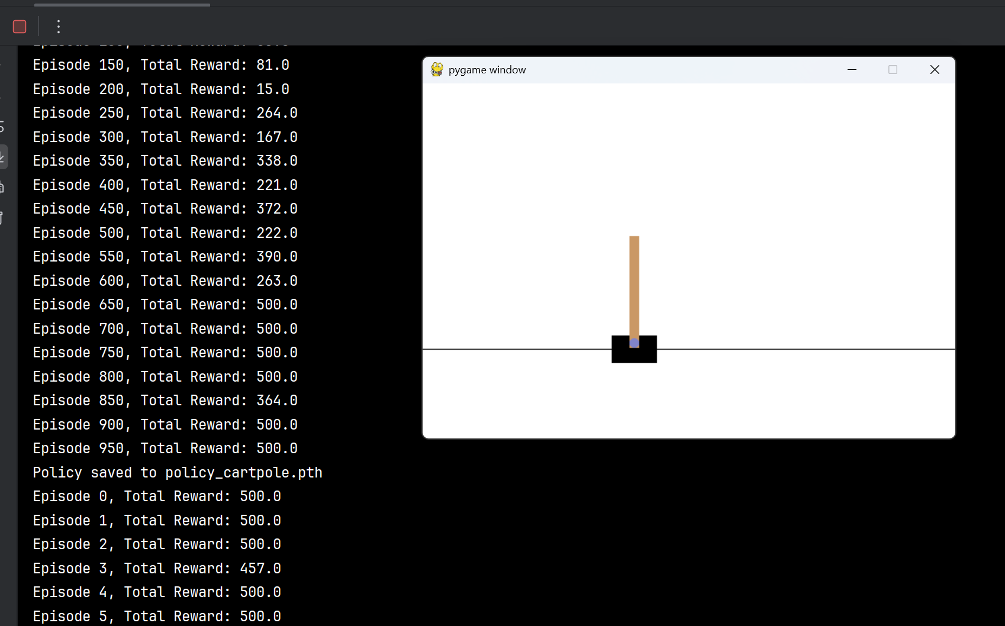Viewport: 1005px width, 626px height.
Task: Click the 'Episode 3, Total Reward: 457.0' line
Action: [x=157, y=569]
